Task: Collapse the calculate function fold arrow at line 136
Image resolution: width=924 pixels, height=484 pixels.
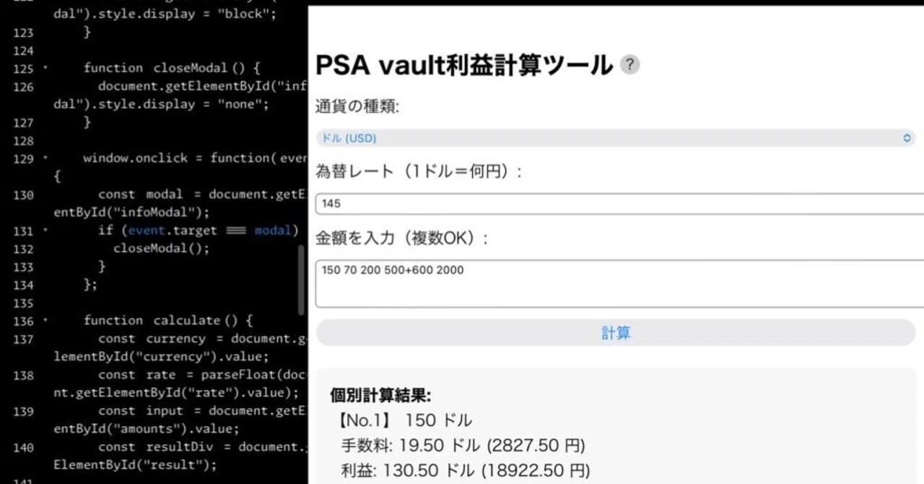Action: pos(45,321)
